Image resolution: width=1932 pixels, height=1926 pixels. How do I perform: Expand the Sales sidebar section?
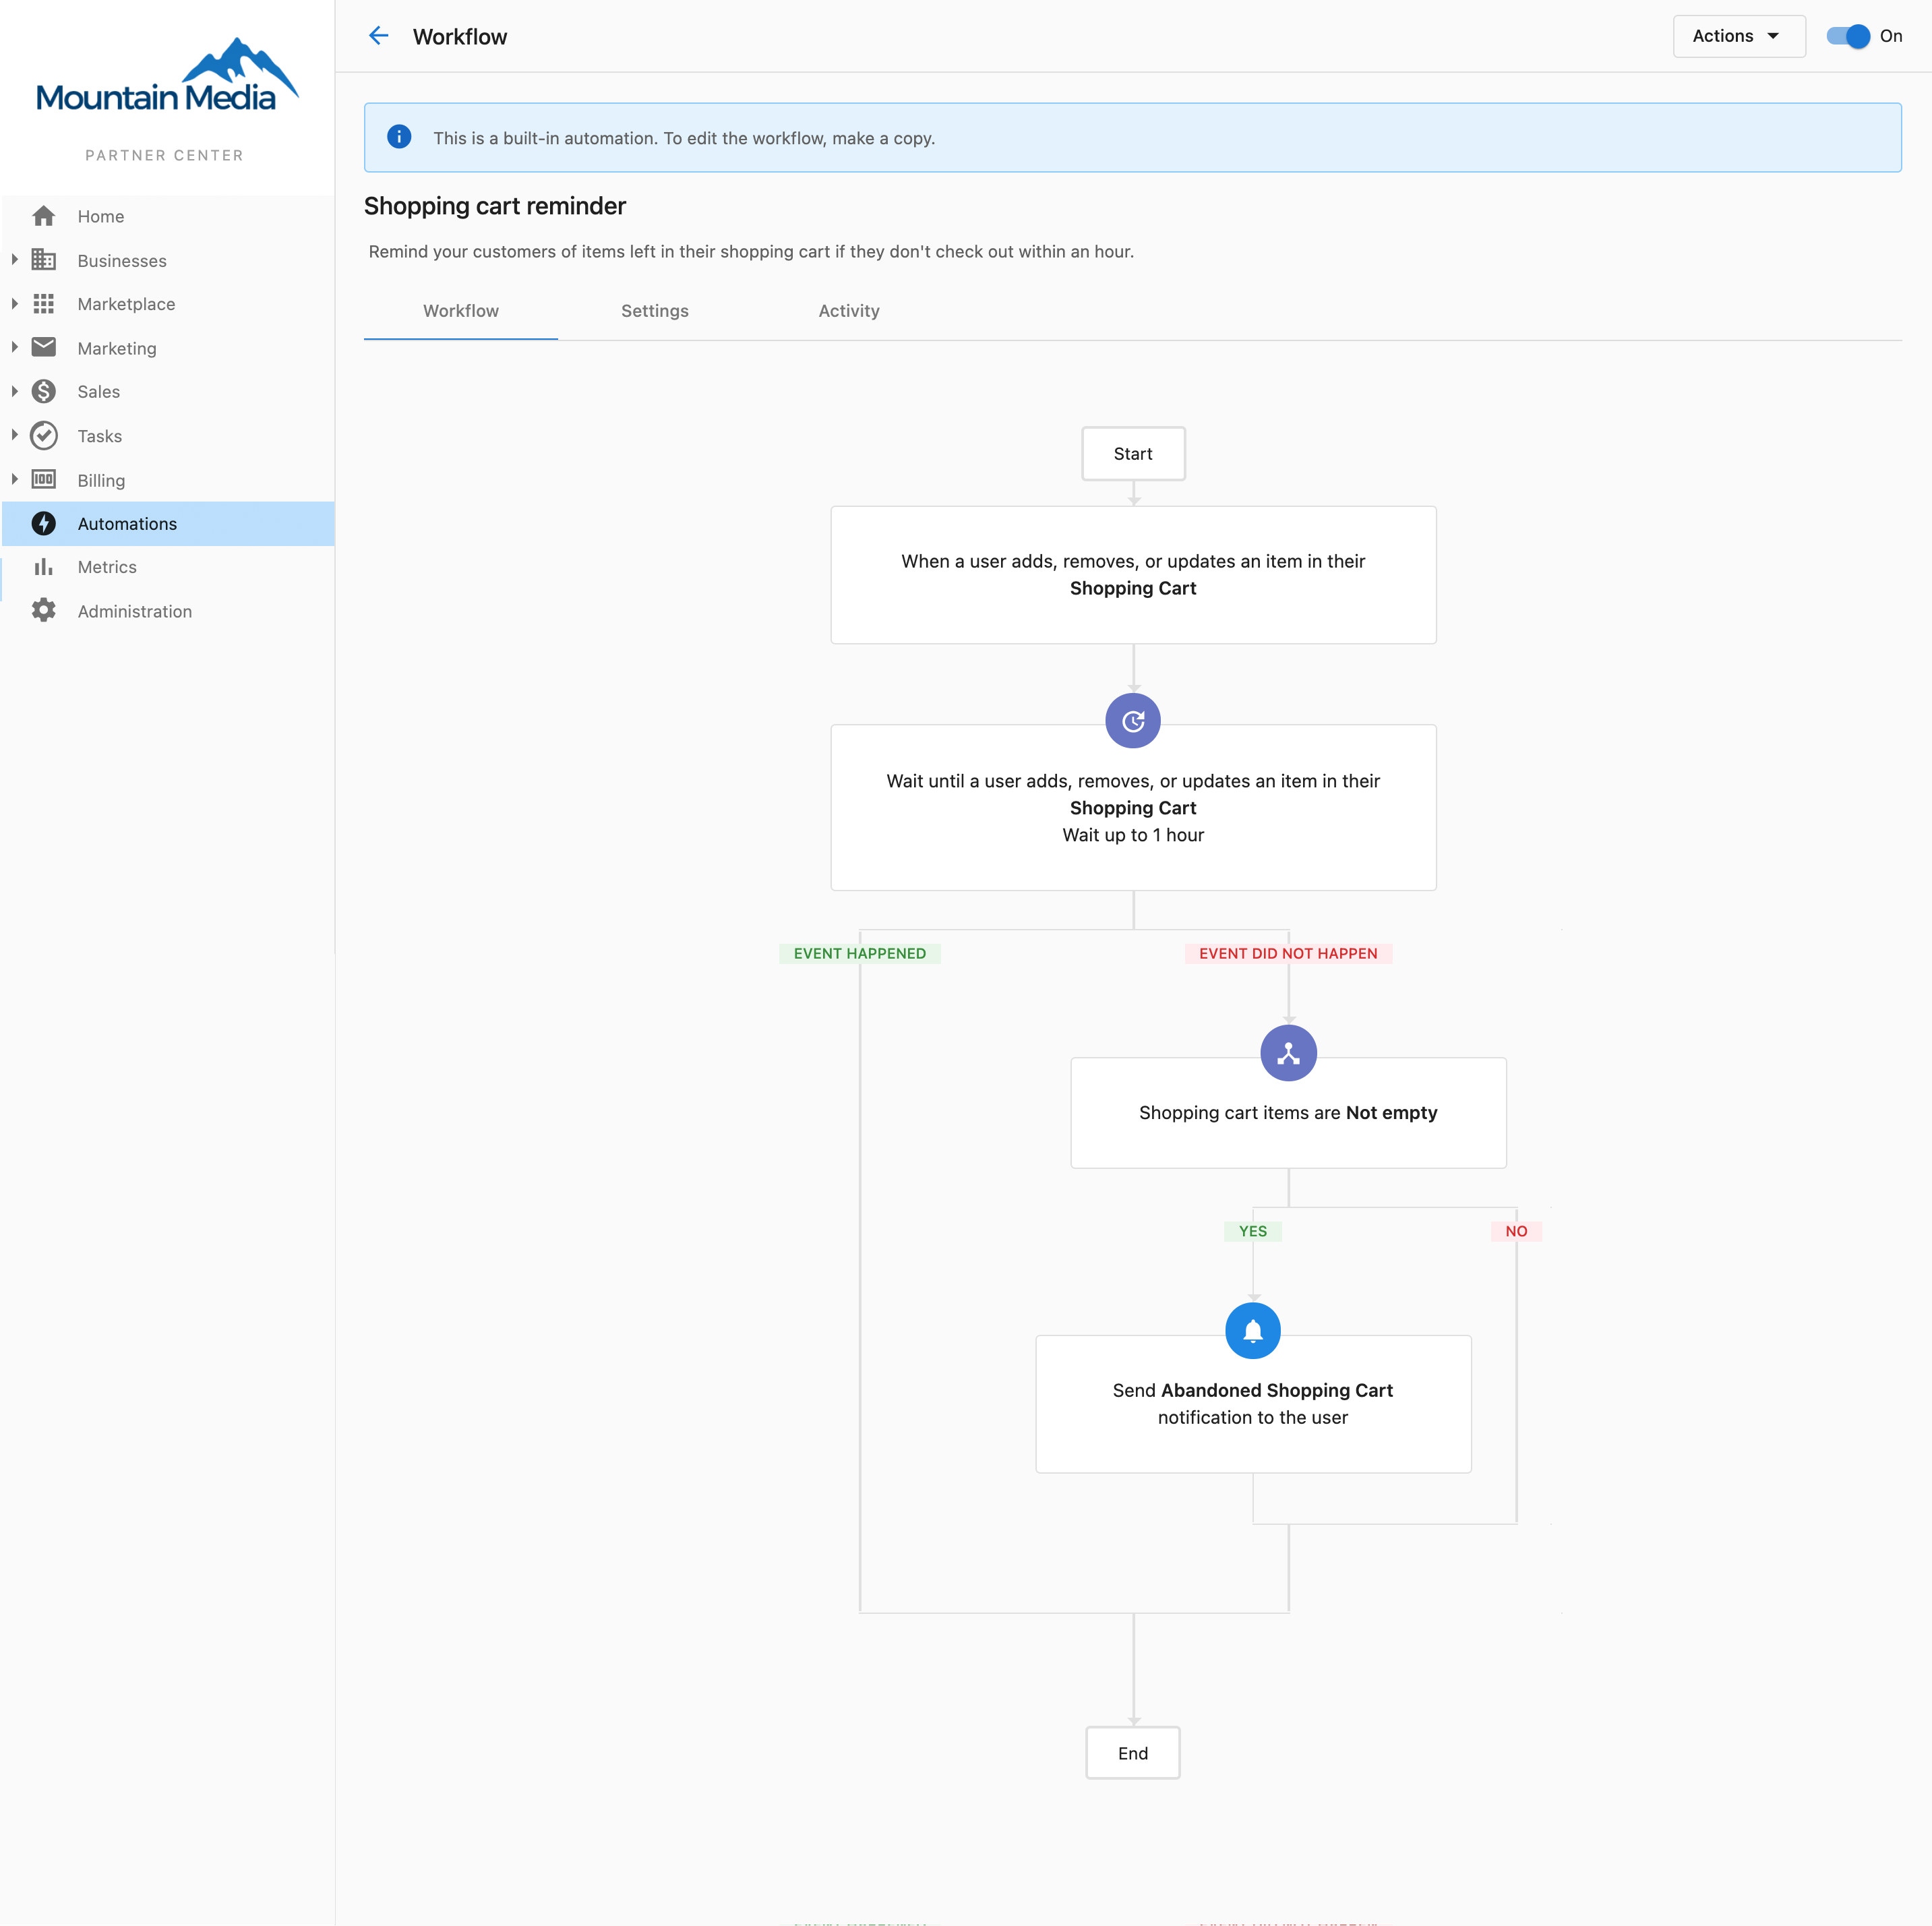pyautogui.click(x=14, y=391)
